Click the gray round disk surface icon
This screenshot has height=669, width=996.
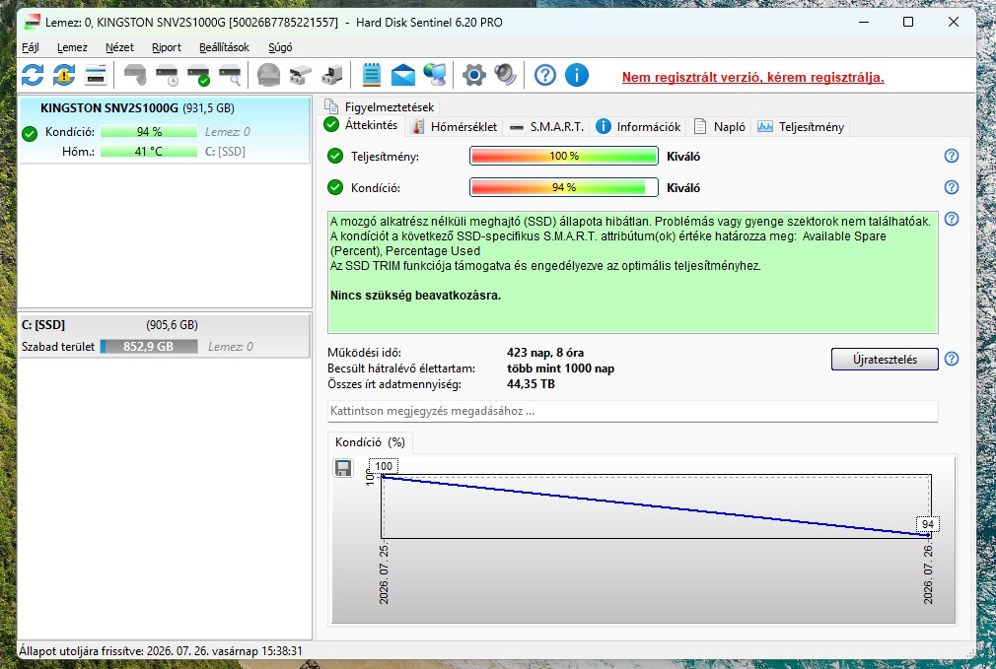(x=268, y=75)
